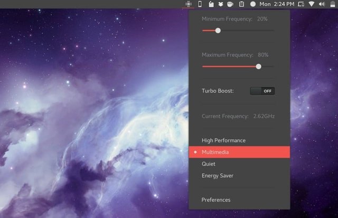This screenshot has width=338, height=218.
Task: Select the High Performance profile
Action: coord(239,140)
